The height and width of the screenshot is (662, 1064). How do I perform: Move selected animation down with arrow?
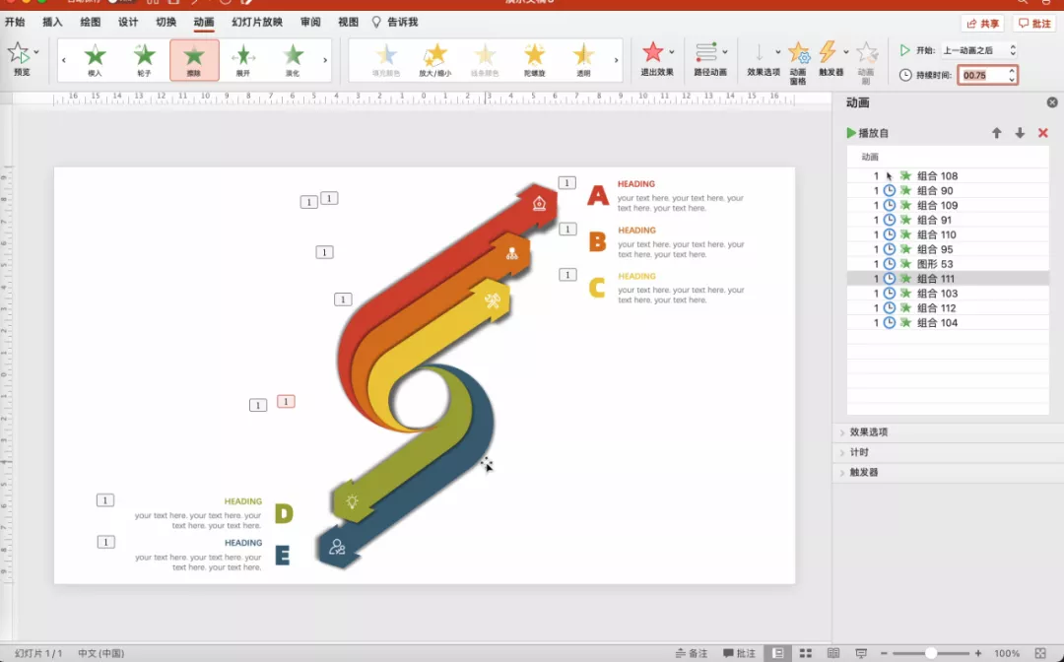pos(1020,133)
